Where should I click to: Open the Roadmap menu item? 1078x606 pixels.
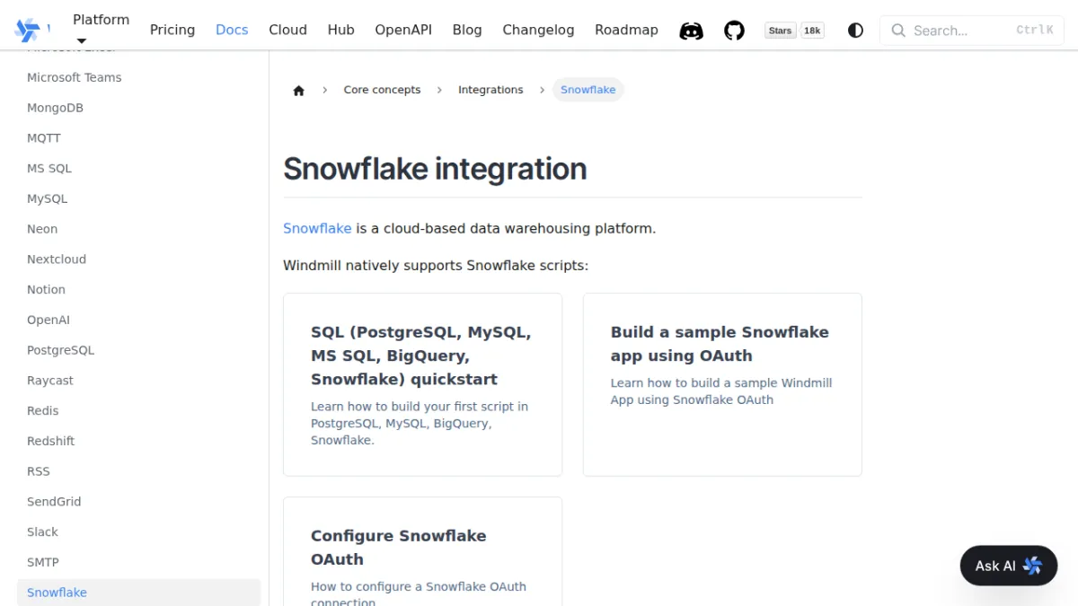coord(626,30)
